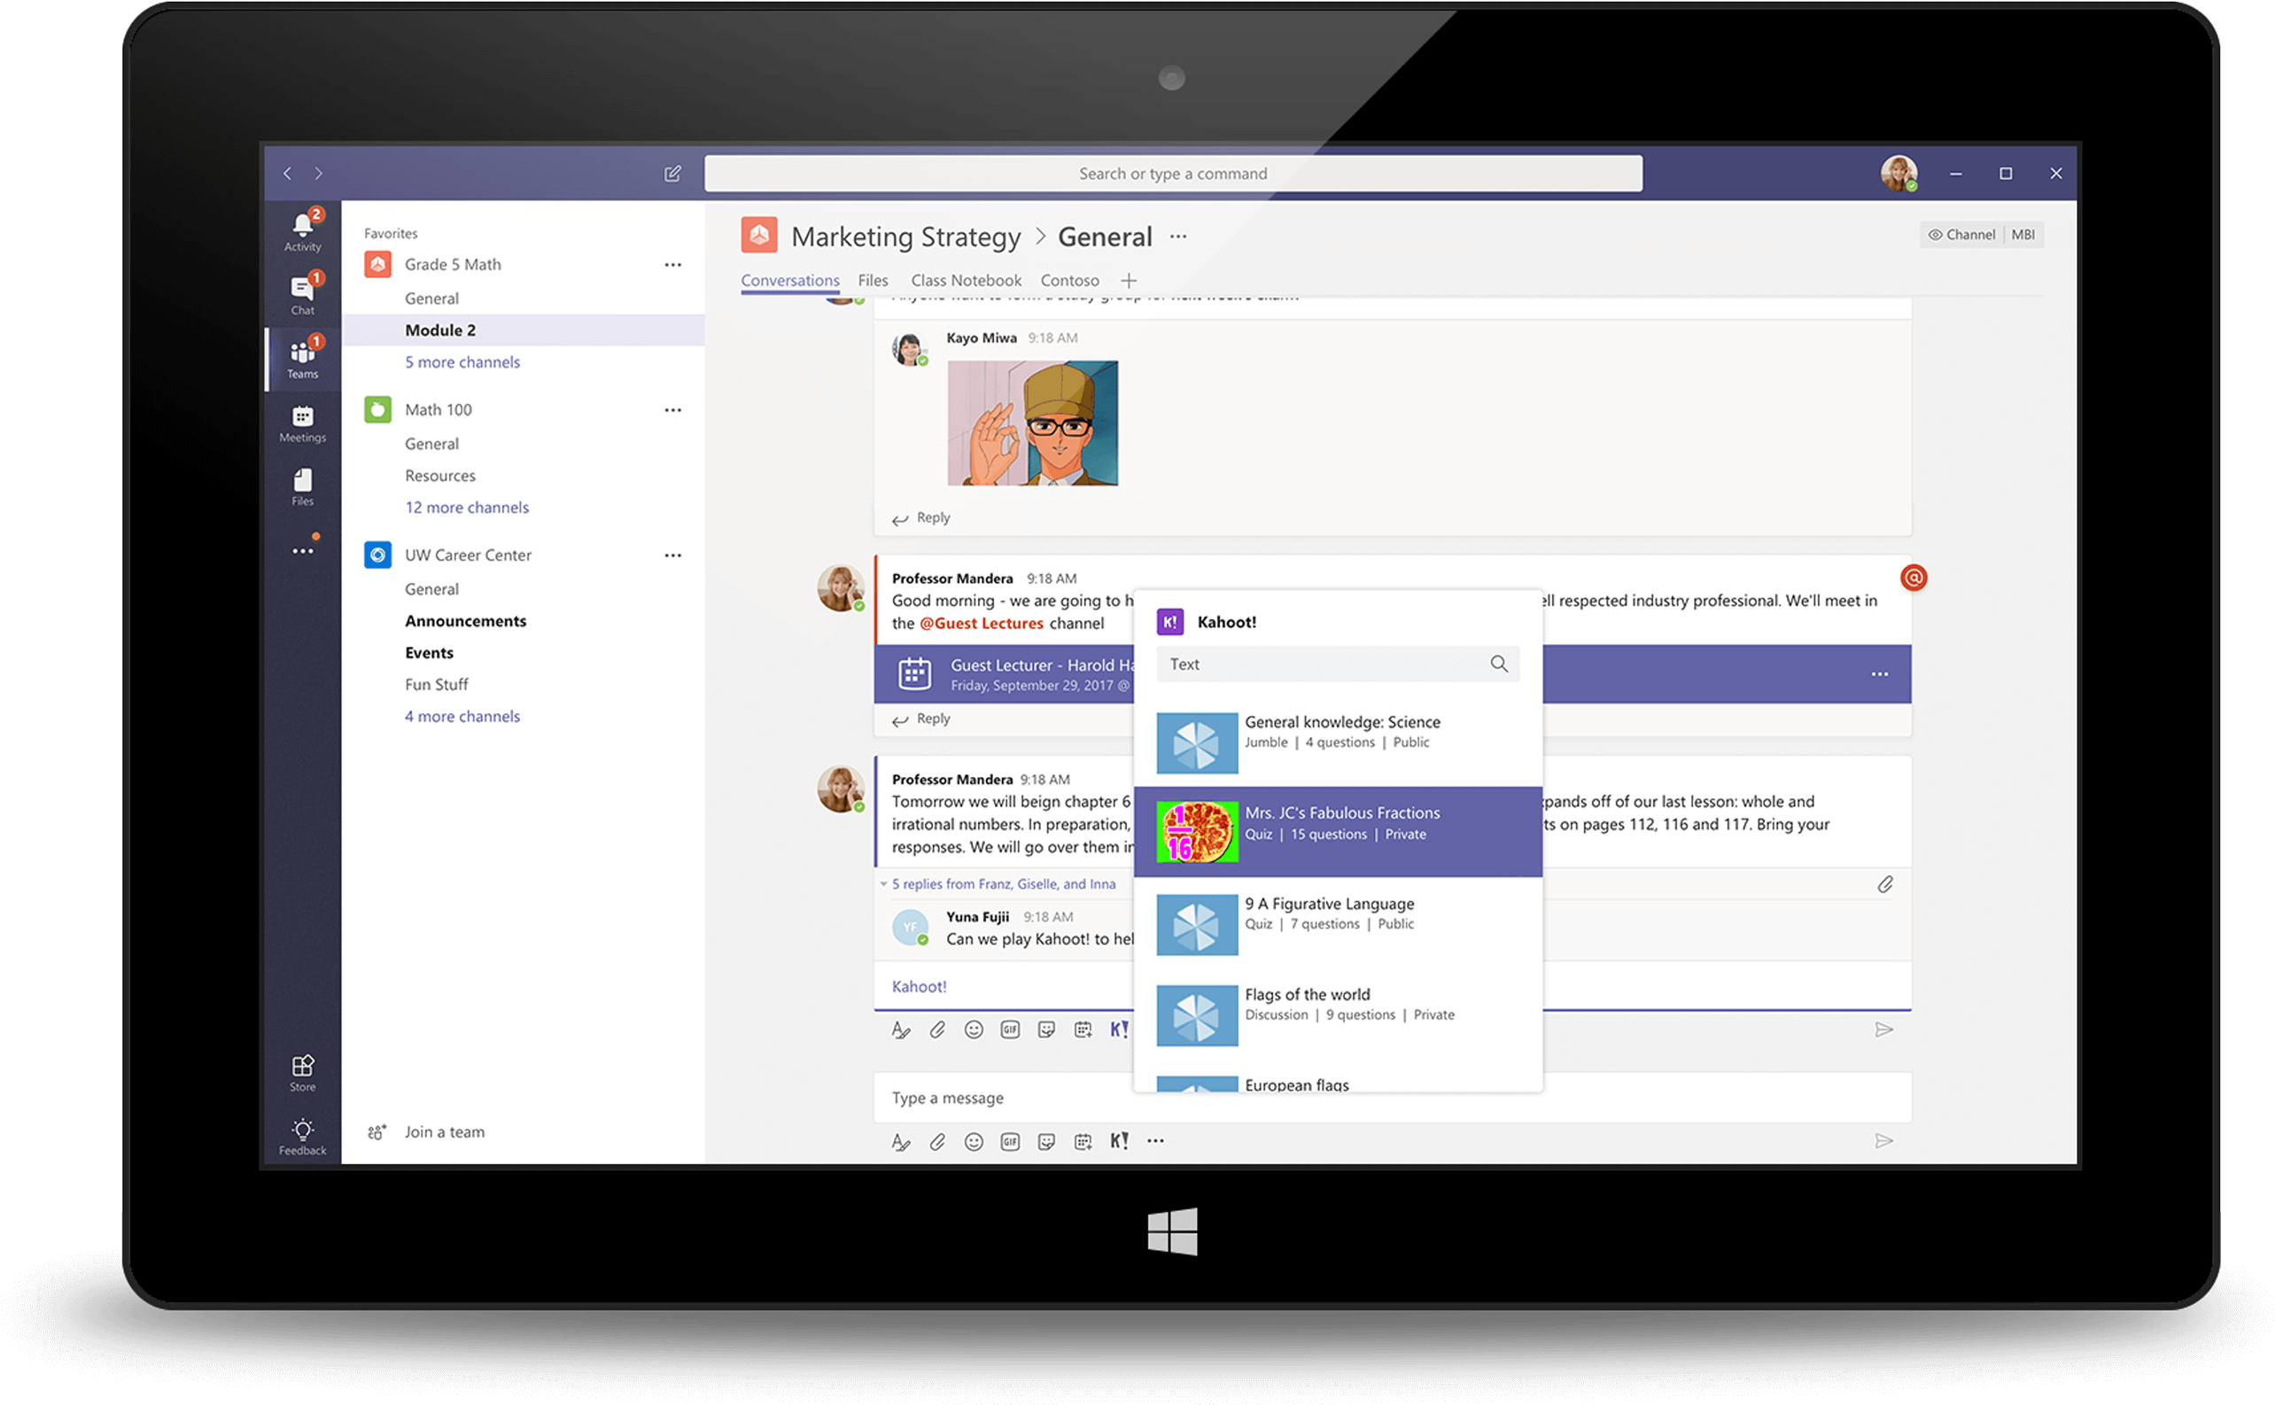The image size is (2275, 1405).
Task: Open the Store apps icon
Action: click(302, 1071)
